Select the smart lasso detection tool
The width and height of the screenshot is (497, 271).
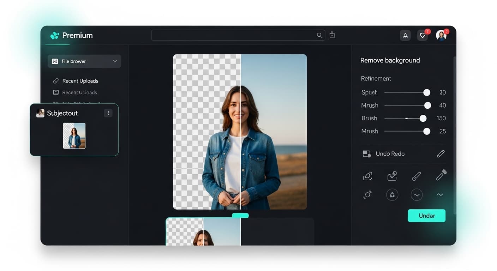point(367,176)
